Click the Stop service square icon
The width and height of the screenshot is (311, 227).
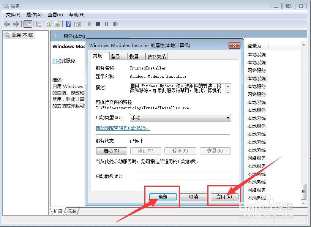click(98, 24)
